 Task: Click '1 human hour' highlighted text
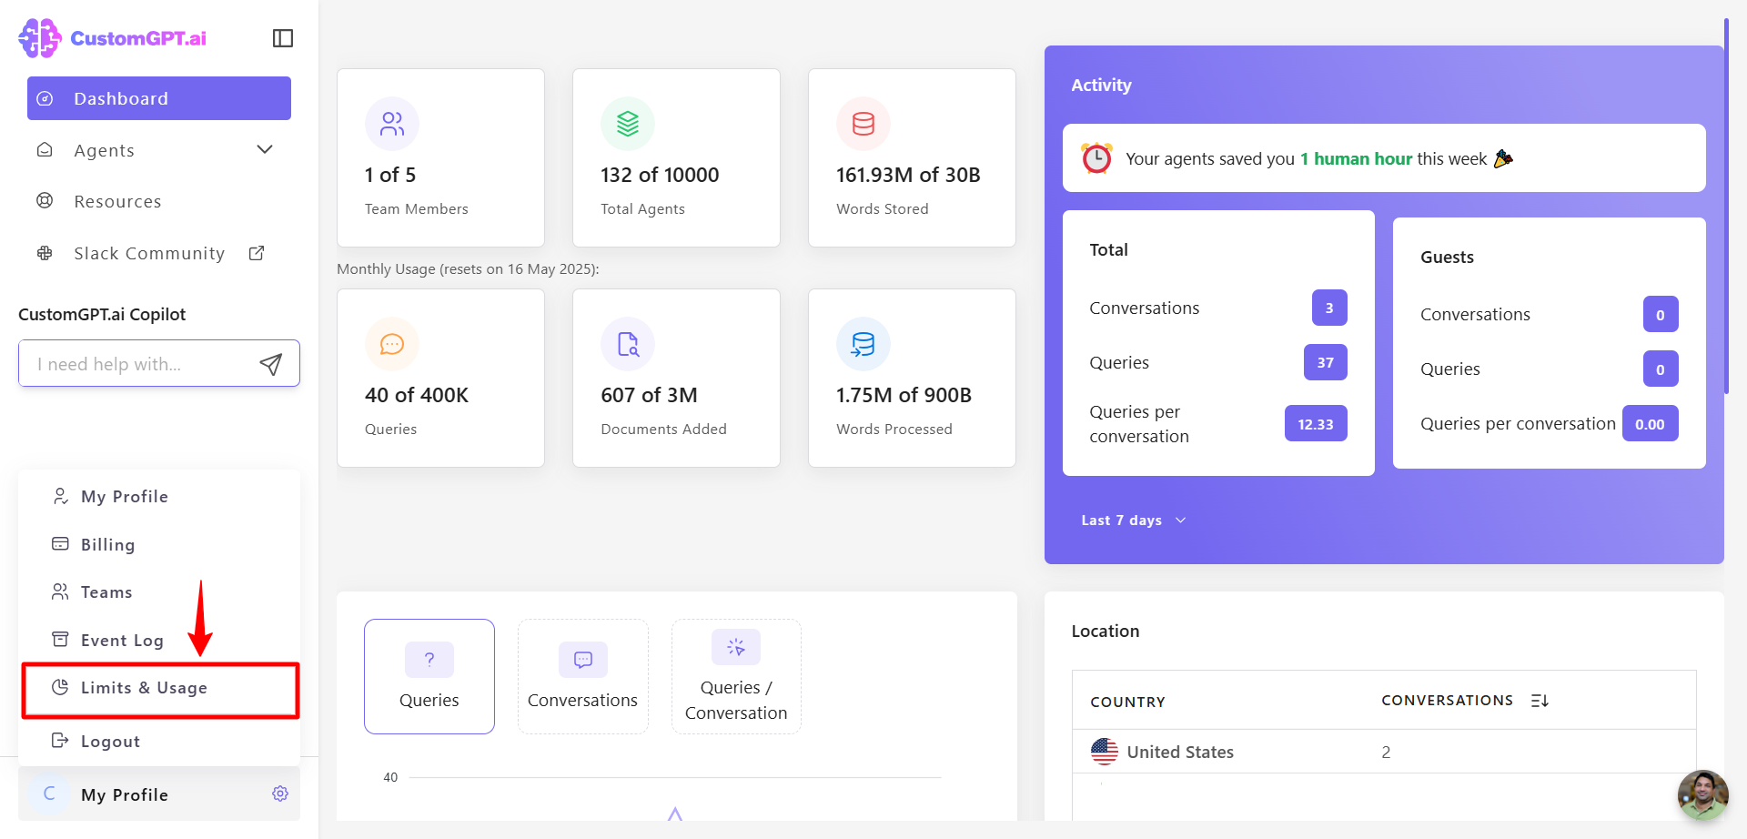pos(1356,158)
